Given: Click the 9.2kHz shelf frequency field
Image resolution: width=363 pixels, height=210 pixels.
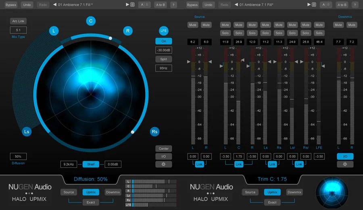Looking at the screenshot, I should (69, 164).
